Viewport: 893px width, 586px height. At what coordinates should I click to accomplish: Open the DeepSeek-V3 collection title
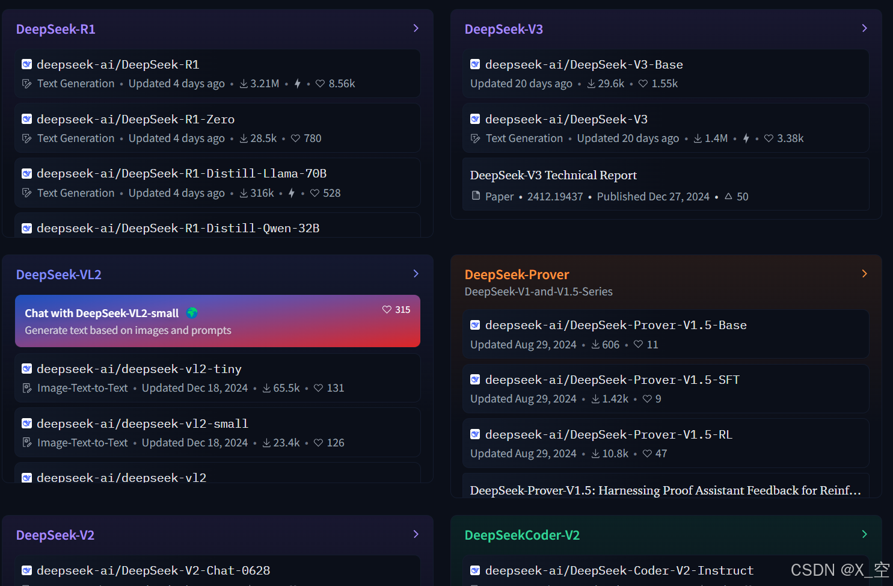pos(504,29)
